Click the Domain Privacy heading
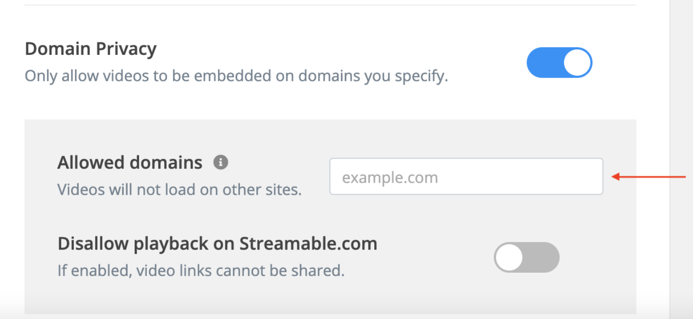Viewport: 693px width, 319px height. click(90, 49)
